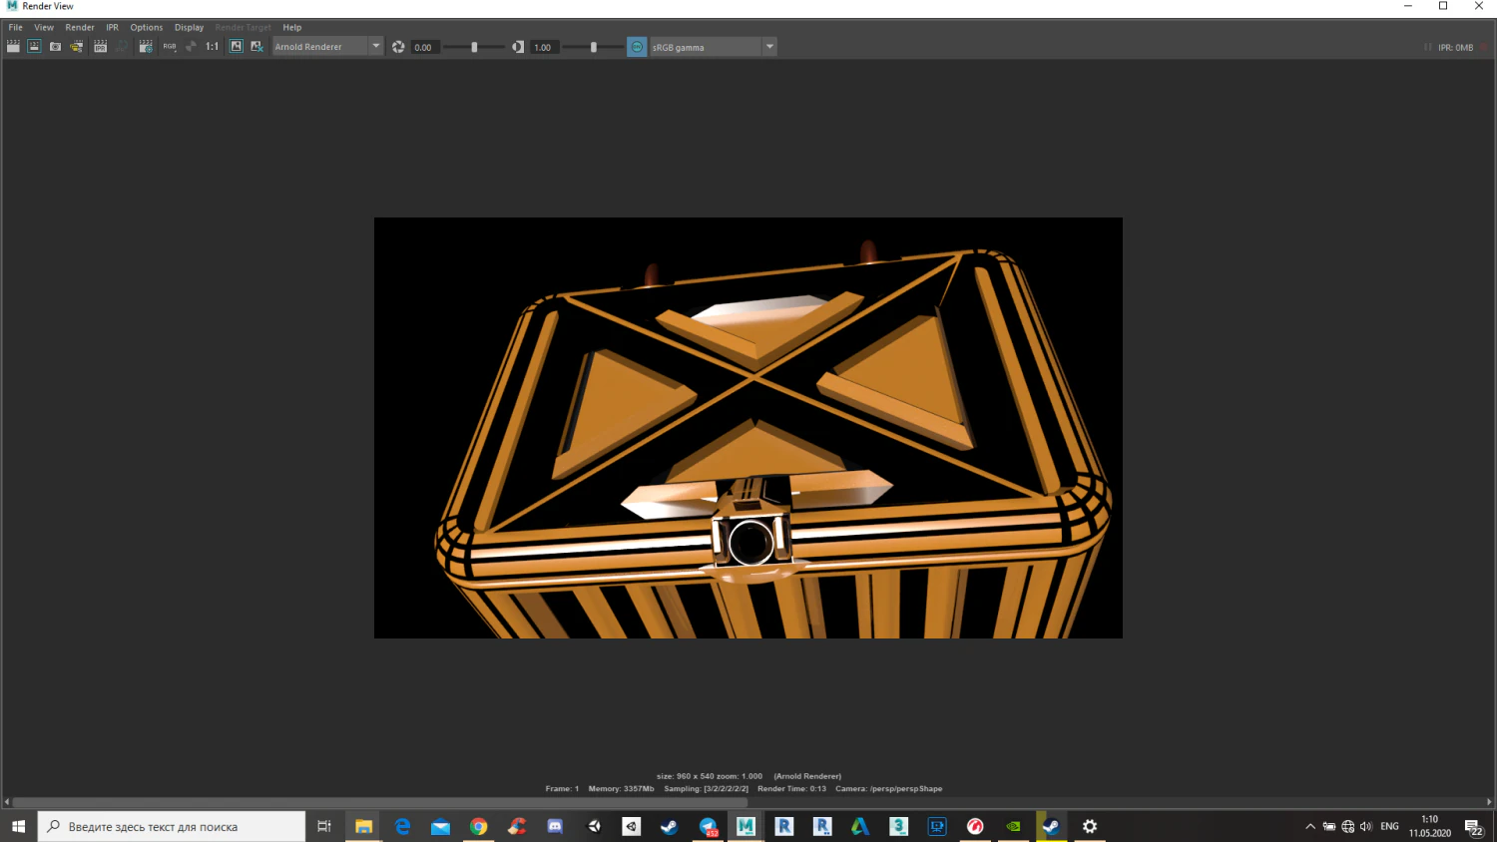1497x842 pixels.
Task: Click the 'Render Time: 0:13' status text
Action: click(791, 788)
